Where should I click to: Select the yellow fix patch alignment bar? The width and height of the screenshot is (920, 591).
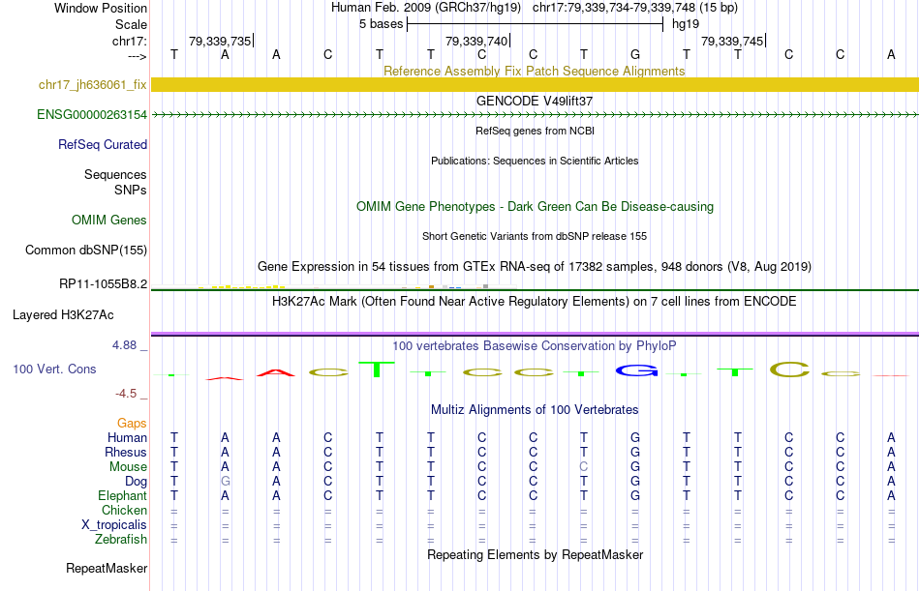(535, 84)
